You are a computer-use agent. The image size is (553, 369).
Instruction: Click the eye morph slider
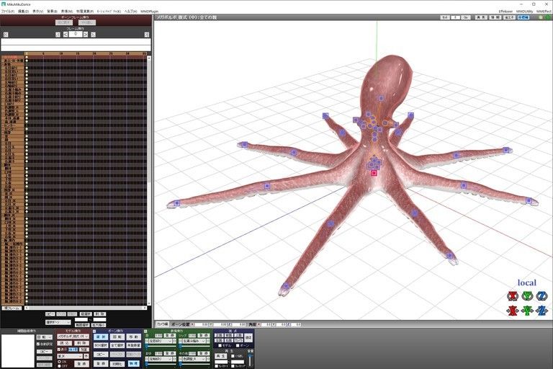161,346
